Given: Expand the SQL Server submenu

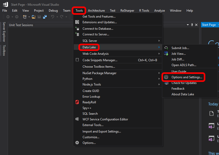Looking at the screenshot, I should (x=159, y=41).
